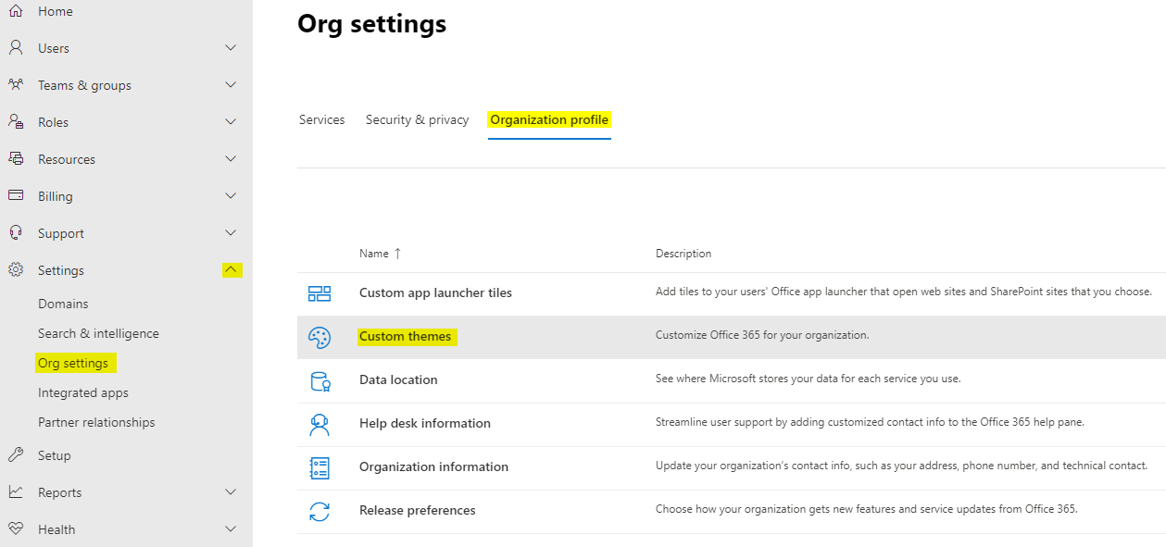Expand the Teams & groups section
1166x547 pixels.
[231, 84]
